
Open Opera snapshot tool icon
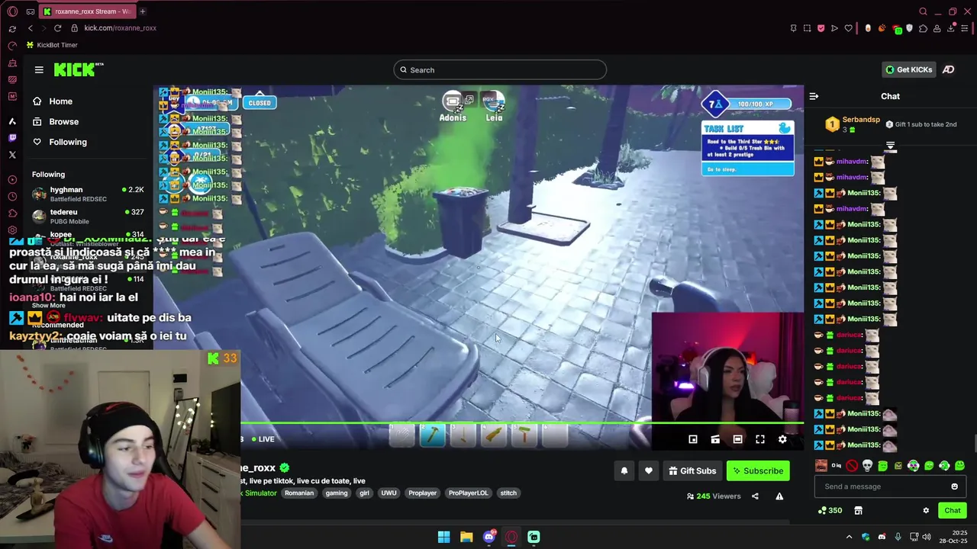[807, 28]
